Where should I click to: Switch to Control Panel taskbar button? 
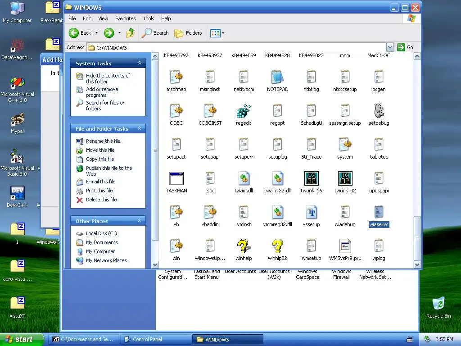155,339
